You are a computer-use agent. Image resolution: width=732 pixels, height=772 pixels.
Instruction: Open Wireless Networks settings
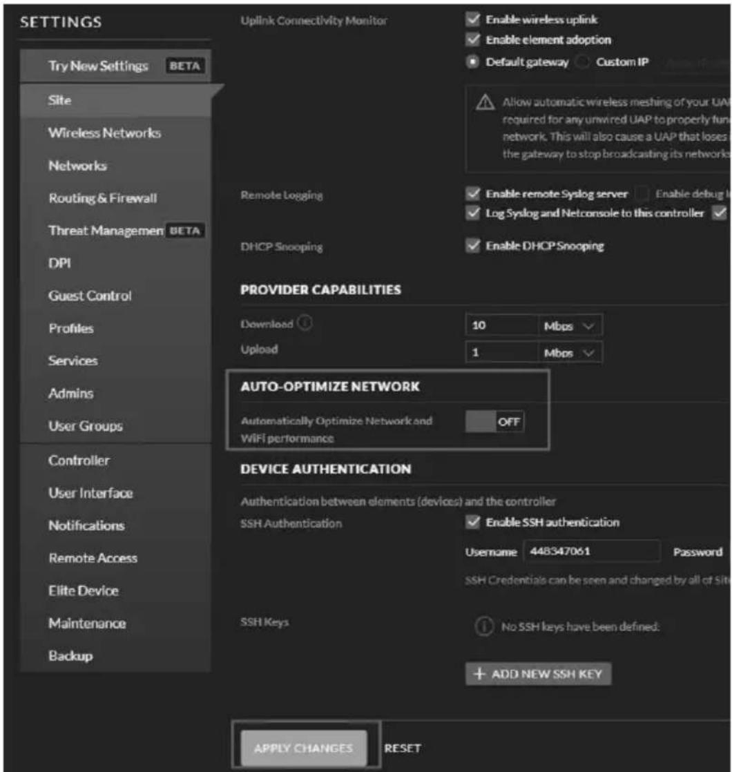coord(116,133)
